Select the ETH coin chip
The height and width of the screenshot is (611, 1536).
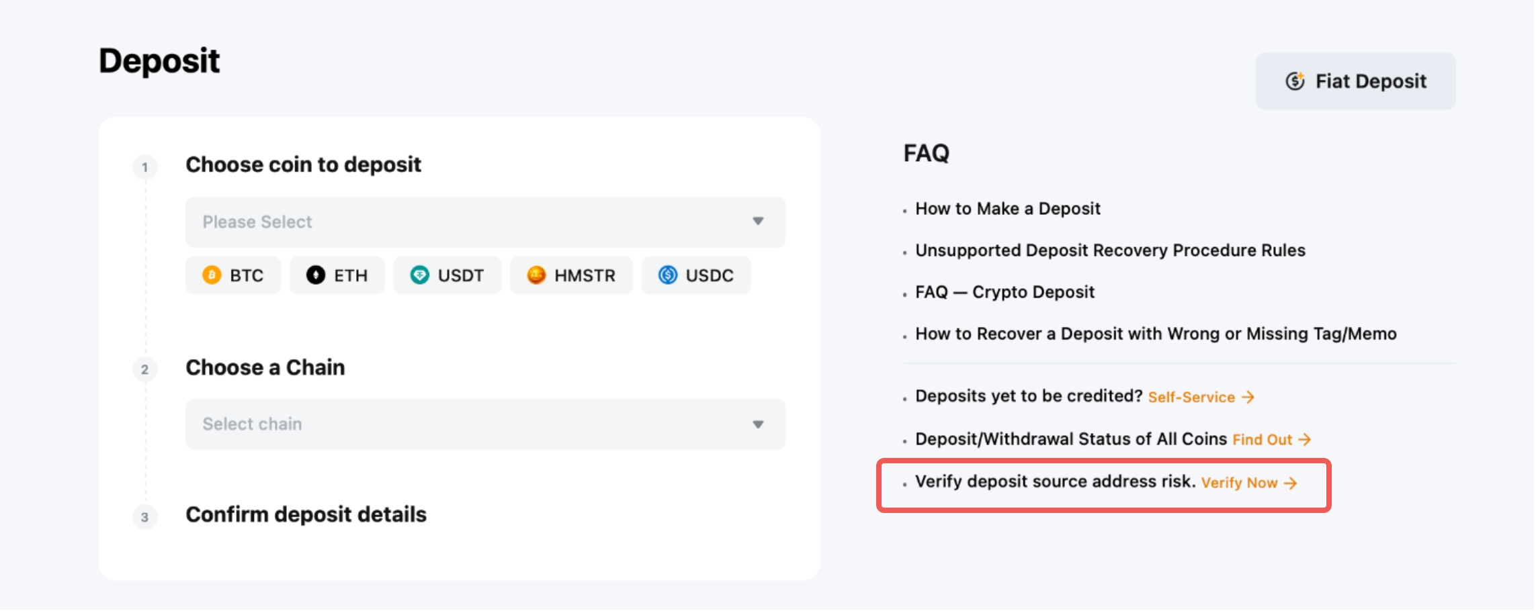coord(337,275)
